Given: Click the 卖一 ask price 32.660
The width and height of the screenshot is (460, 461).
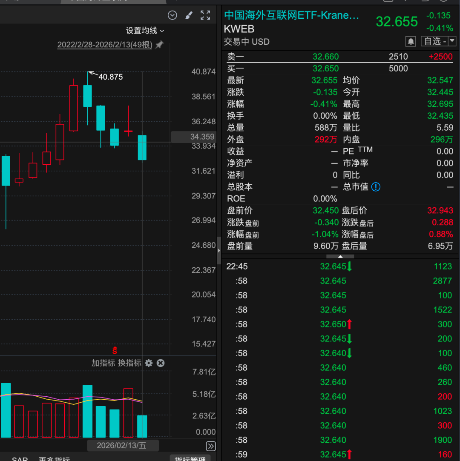Looking at the screenshot, I should (325, 57).
